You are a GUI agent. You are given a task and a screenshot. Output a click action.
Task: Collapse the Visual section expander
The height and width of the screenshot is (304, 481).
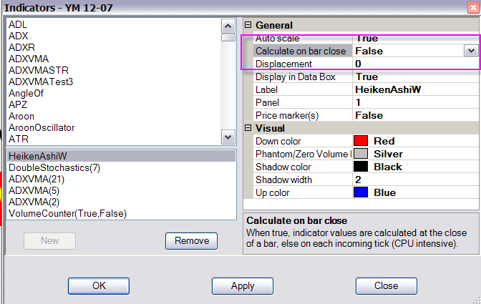[x=248, y=128]
